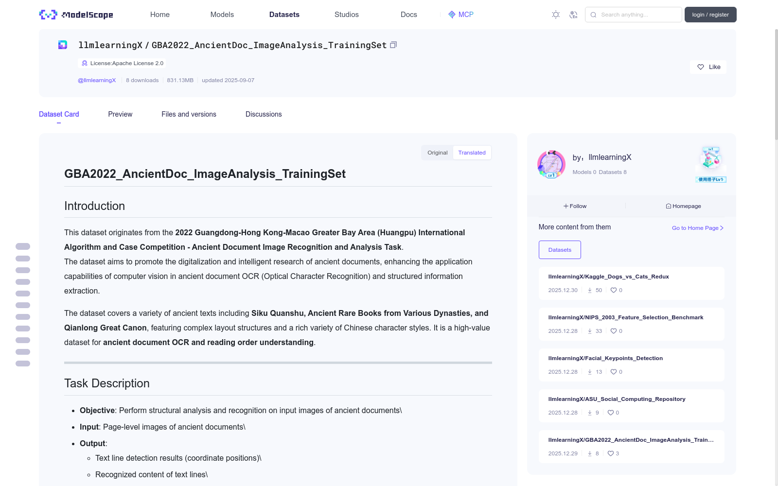Click the llmlearningX profile avatar

pyautogui.click(x=551, y=164)
